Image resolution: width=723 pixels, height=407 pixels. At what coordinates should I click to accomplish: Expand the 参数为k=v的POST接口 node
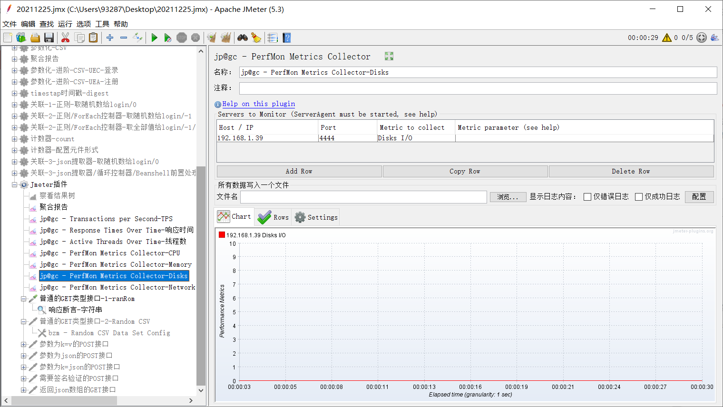pyautogui.click(x=23, y=344)
